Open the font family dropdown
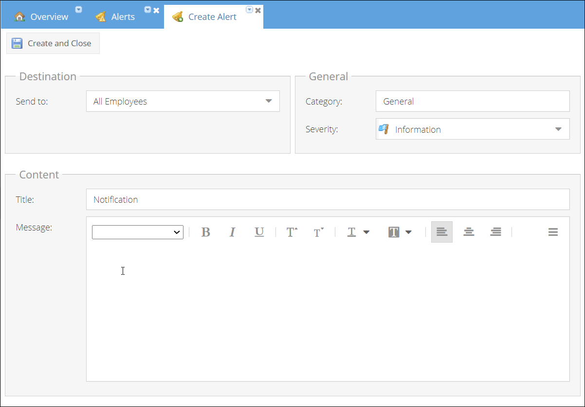The image size is (585, 407). (138, 232)
